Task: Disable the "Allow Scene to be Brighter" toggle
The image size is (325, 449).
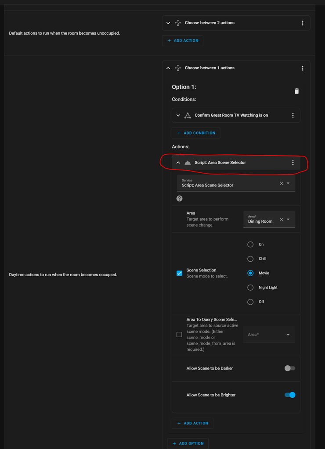Action: (289, 395)
